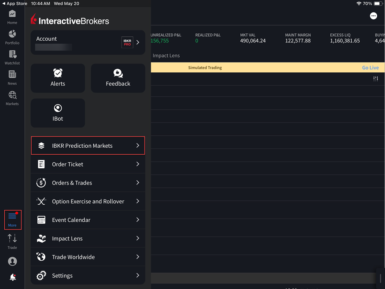Expand the Orders & Trades chevron
Image resolution: width=385 pixels, height=289 pixels.
pos(138,182)
